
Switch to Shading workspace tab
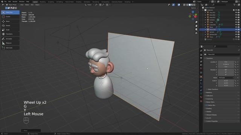79,2
